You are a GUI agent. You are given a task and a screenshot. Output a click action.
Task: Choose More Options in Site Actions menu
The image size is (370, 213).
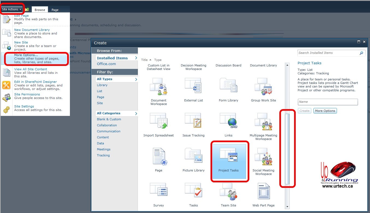[x=26, y=55]
